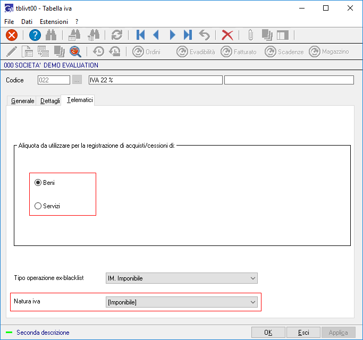Screen dimensions: 363x340
Task: Click the binoculars with keyboard search icon
Action: [x=74, y=35]
